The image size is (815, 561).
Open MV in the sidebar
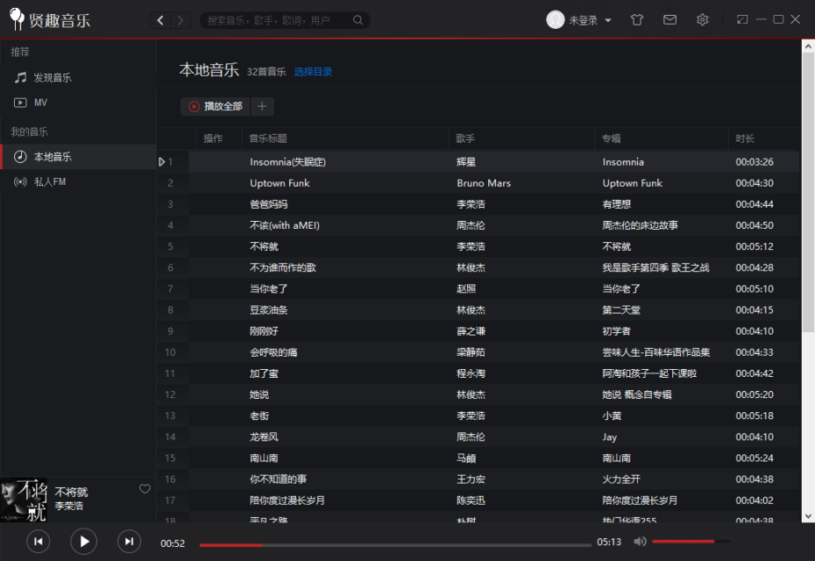tap(78, 103)
